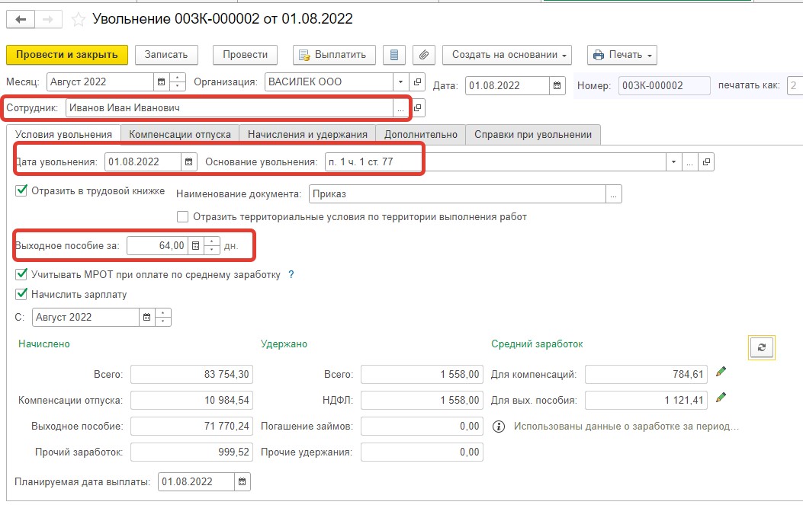
Task: Select the Удержано Всего amount field
Action: [422, 374]
